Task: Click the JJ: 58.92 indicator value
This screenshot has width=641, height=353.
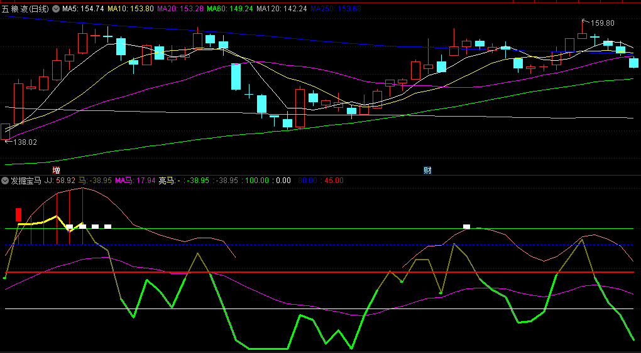Action: [60, 181]
